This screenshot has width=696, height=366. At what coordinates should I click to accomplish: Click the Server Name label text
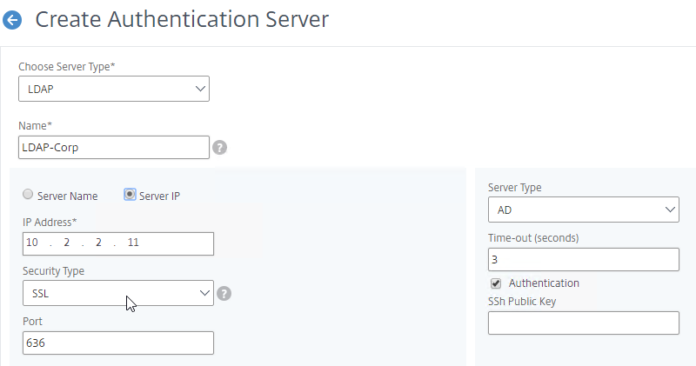coord(68,196)
